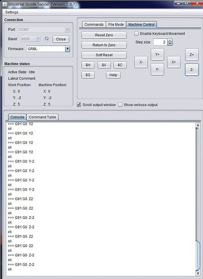Image resolution: width=203 pixels, height=279 pixels.
Task: Click the last console line G91 G0 Z-2
Action: [x=21, y=265]
